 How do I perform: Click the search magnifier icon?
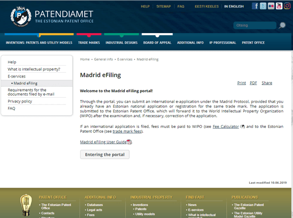point(282,25)
